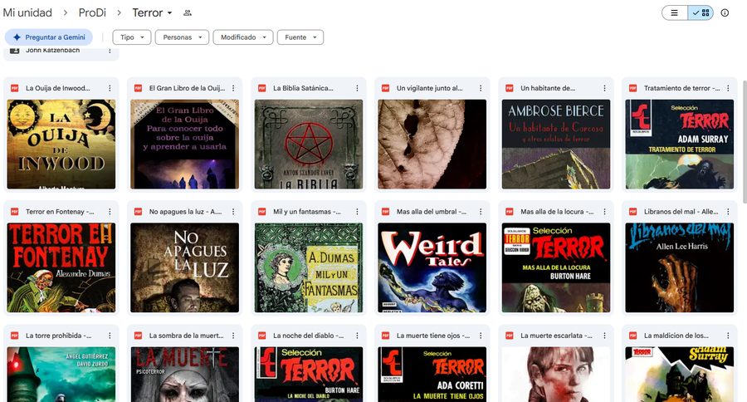Go to ProDi folder breadcrumb
This screenshot has width=747, height=402.
pos(92,13)
